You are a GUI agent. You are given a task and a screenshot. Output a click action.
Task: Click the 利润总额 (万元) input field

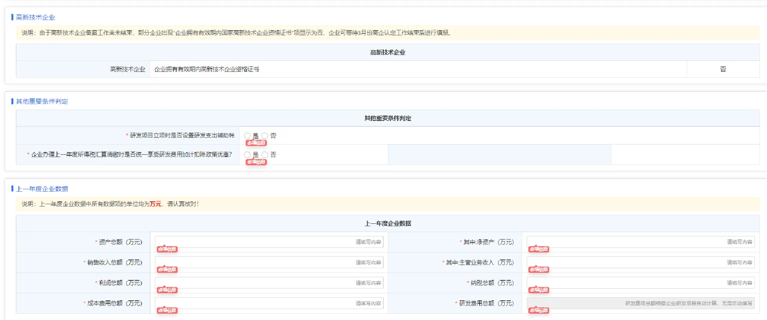(269, 283)
